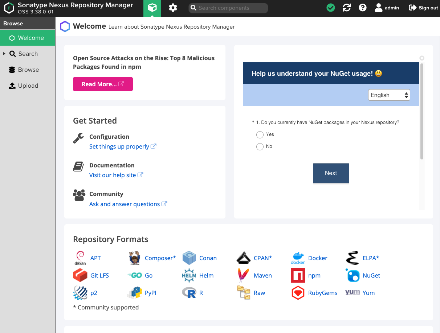The height and width of the screenshot is (333, 440).
Task: Open Upload in the sidebar
Action: (28, 86)
